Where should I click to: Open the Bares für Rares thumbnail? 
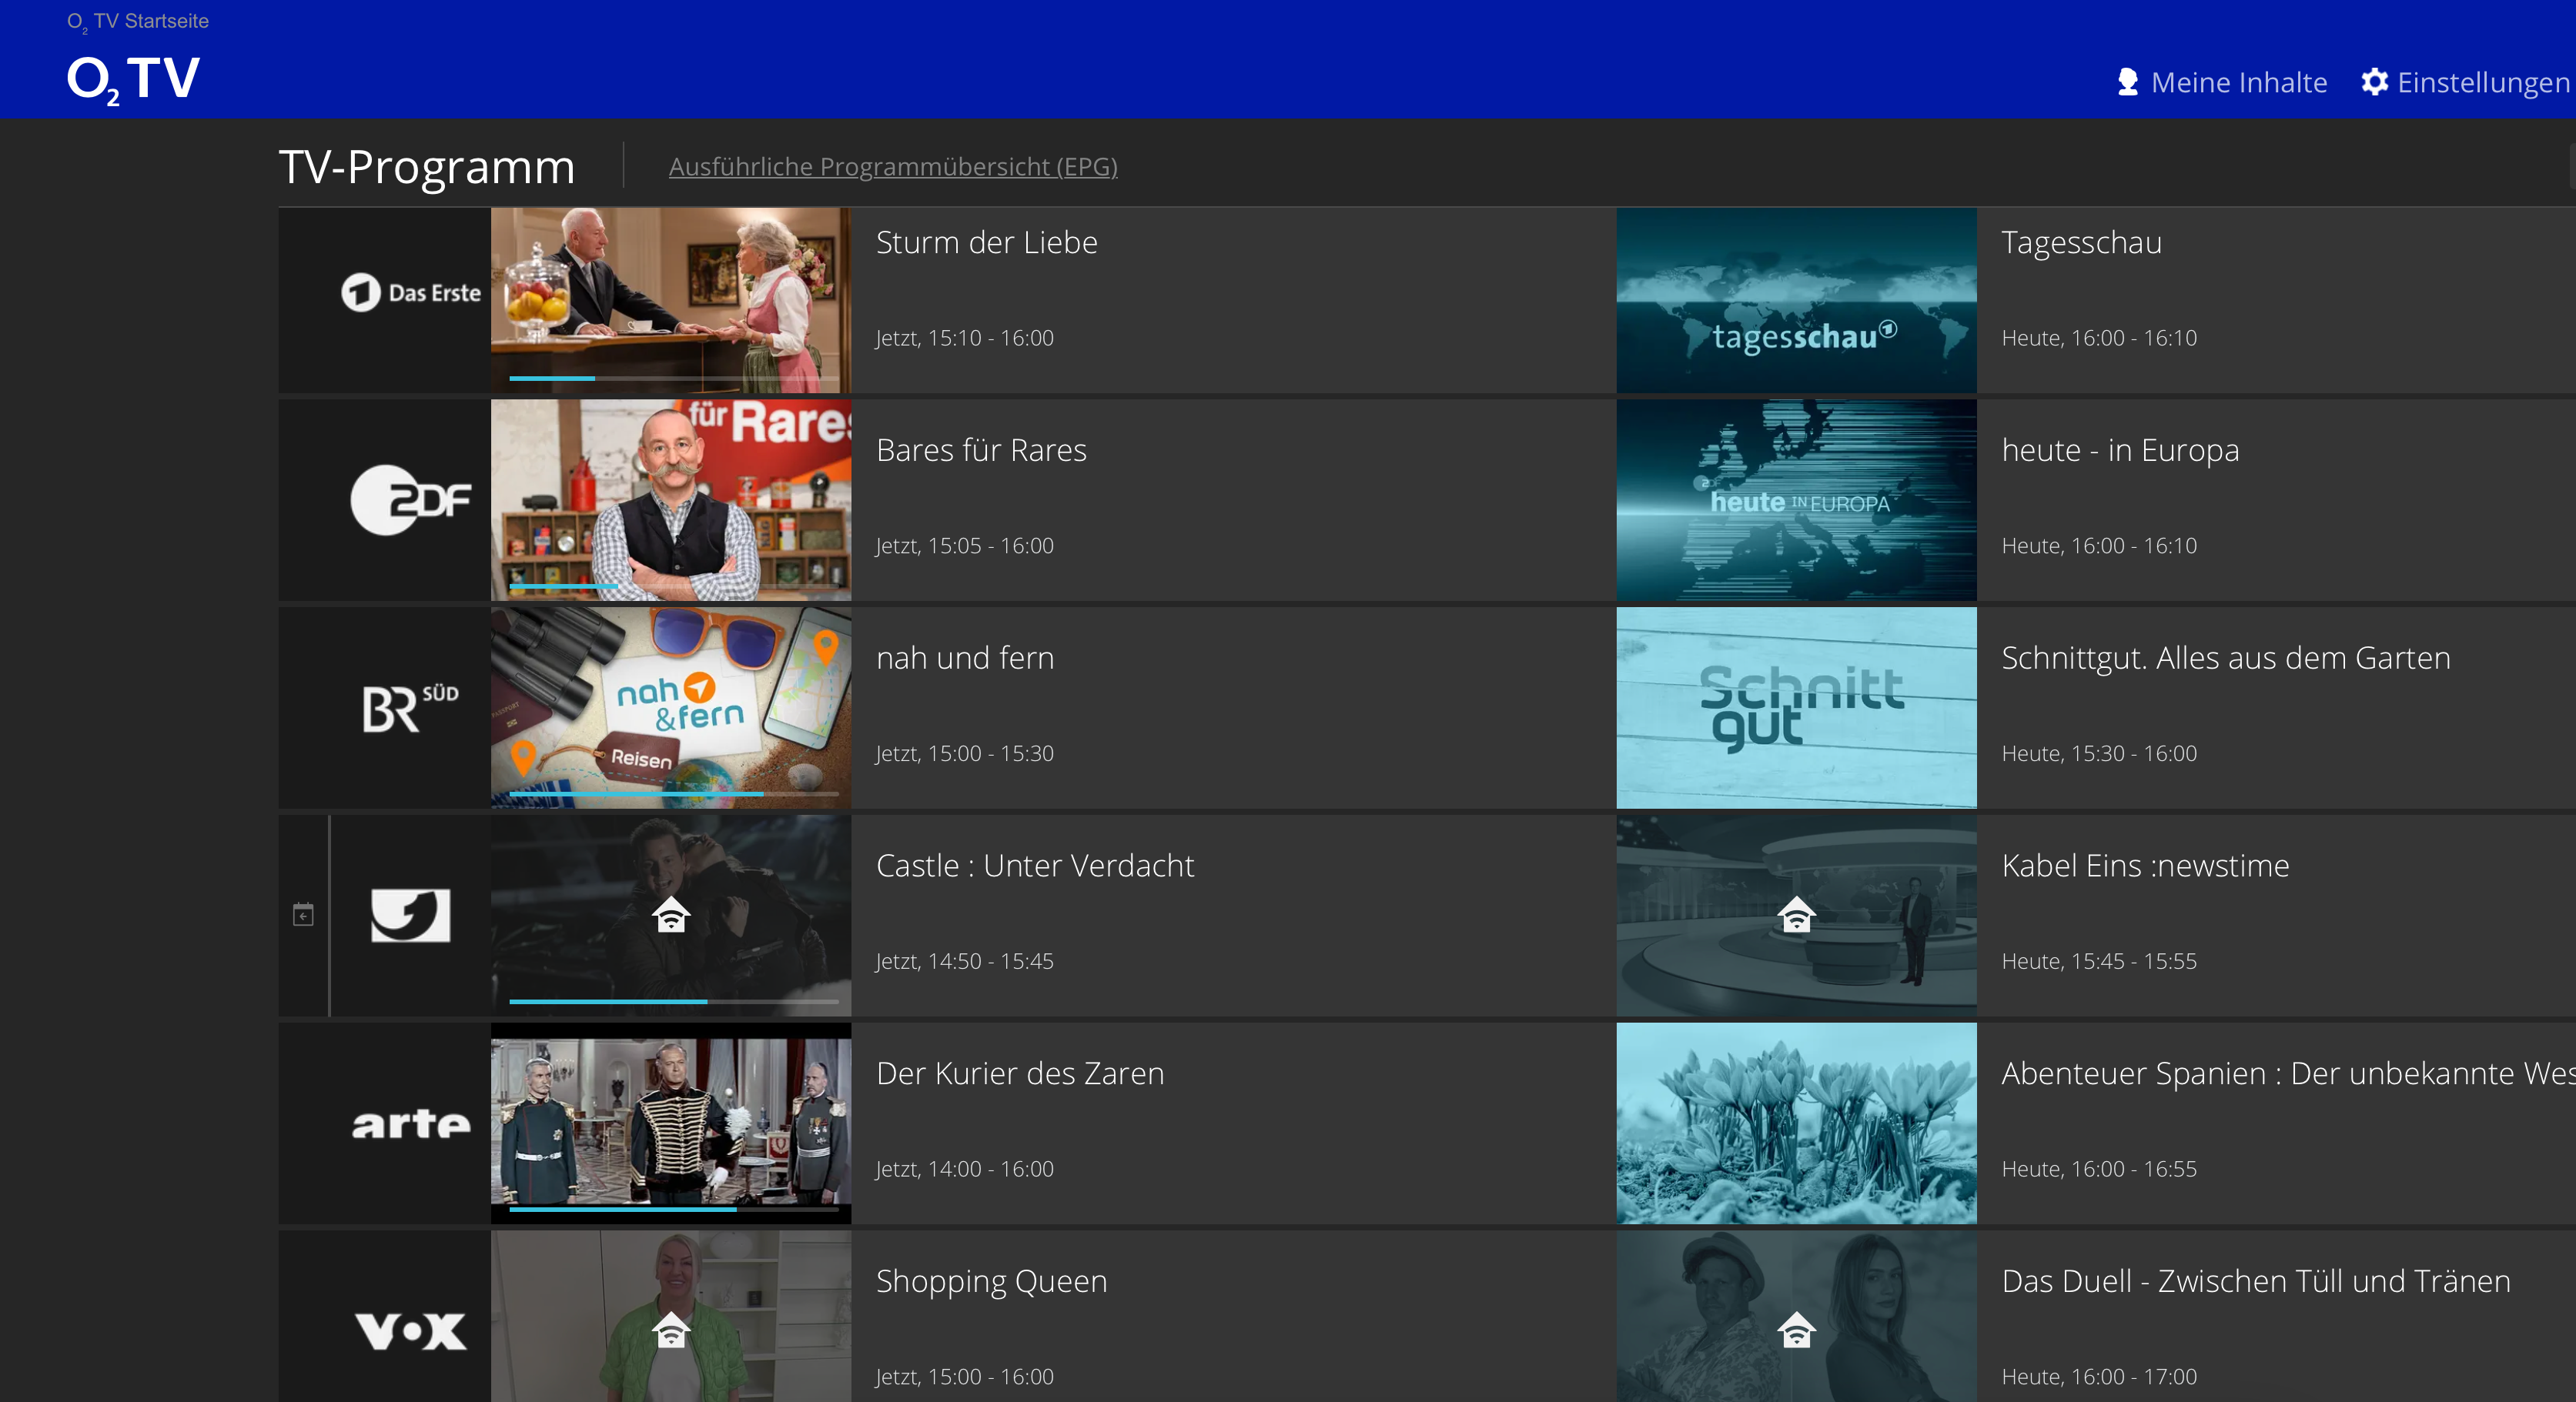[671, 499]
